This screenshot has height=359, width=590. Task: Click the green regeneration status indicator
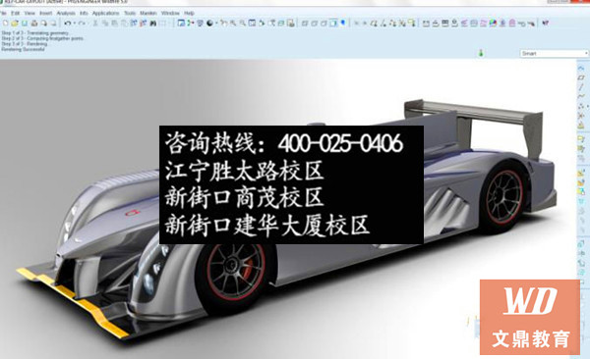tap(481, 53)
